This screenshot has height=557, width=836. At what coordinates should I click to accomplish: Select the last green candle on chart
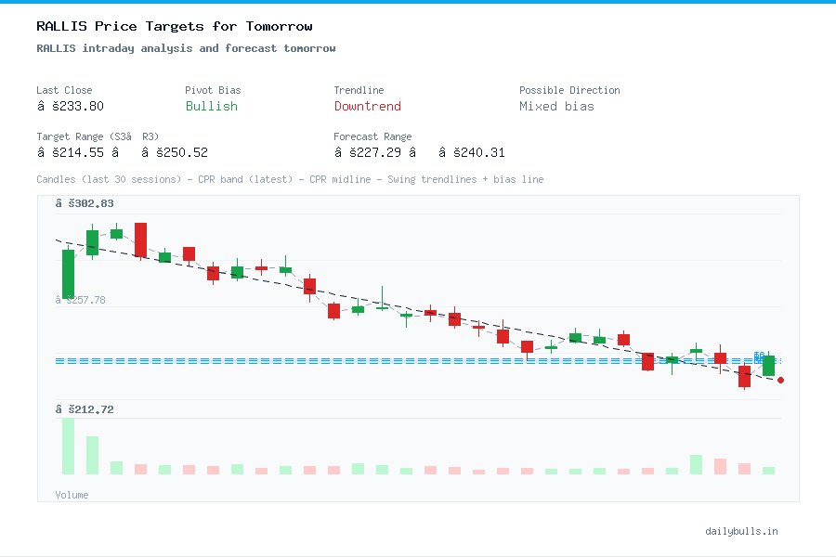[767, 364]
